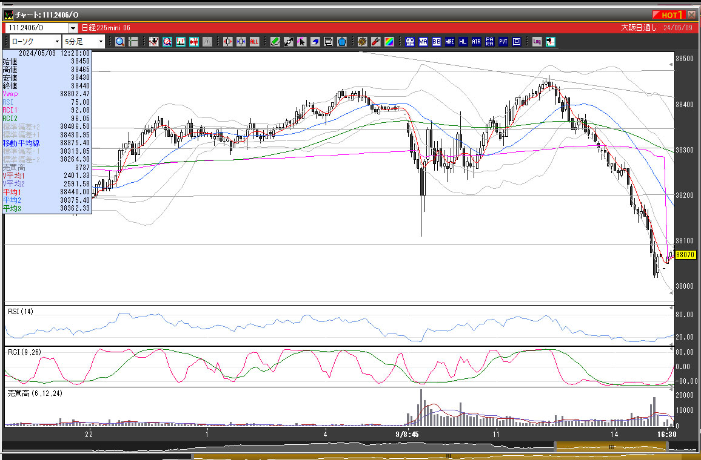701x460 pixels.
Task: Click the circled number 2 icon
Action: [x=167, y=42]
